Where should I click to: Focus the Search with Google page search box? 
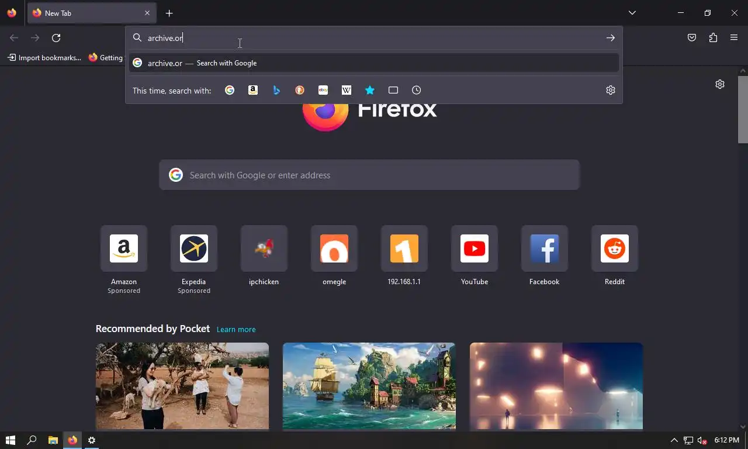click(x=369, y=175)
